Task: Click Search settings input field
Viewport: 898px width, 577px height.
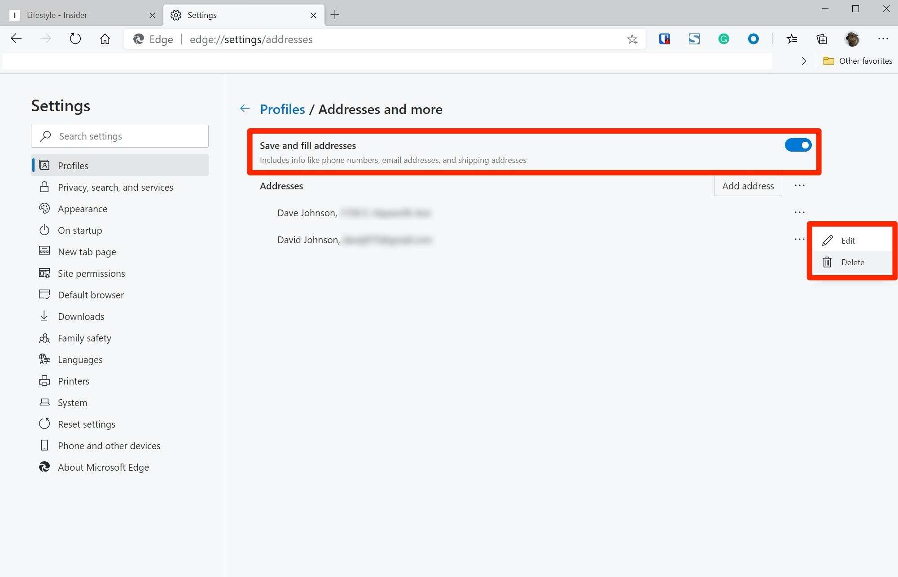Action: 120,136
